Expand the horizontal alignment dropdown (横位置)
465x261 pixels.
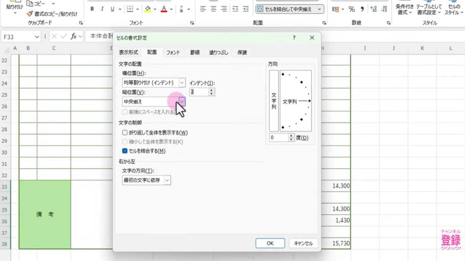click(182, 82)
